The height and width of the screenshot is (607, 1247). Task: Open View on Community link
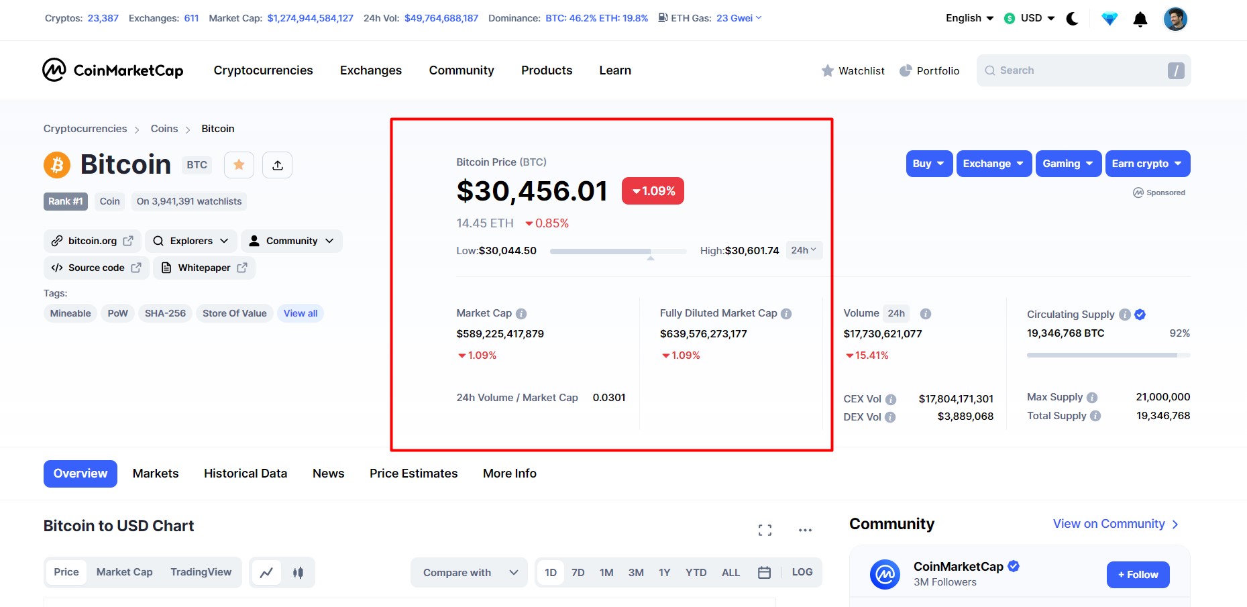(1116, 524)
